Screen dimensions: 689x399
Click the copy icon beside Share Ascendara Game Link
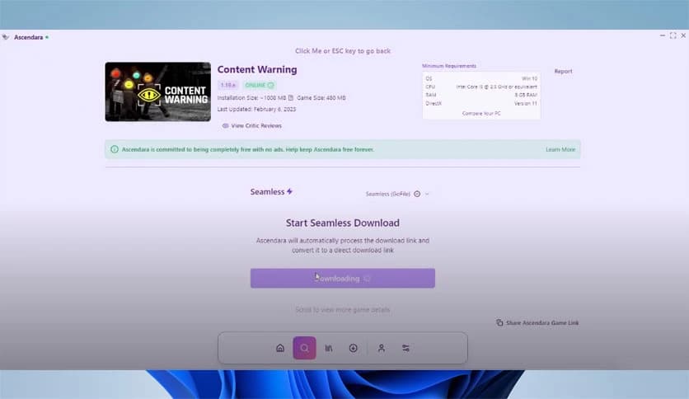[x=499, y=322]
